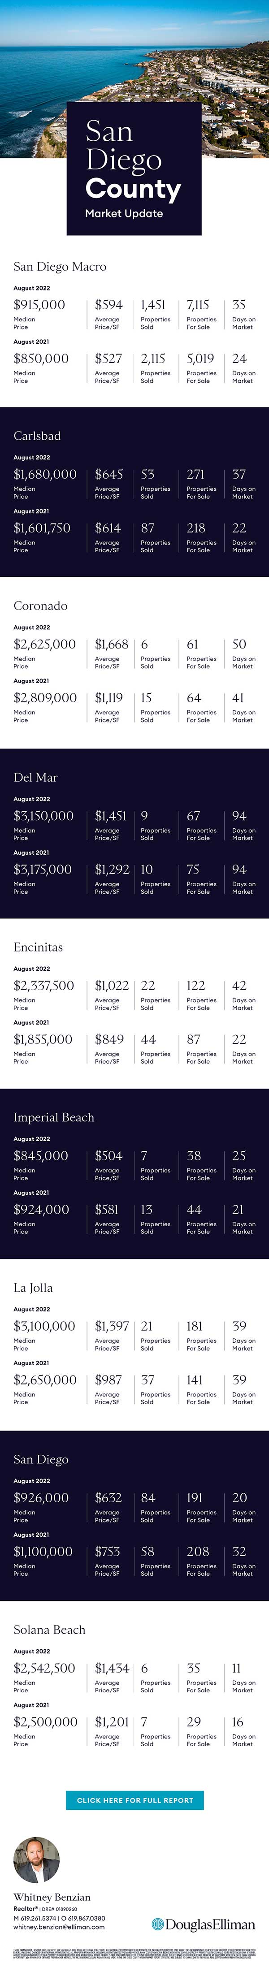Click the 'Click Here For Full Report' button
Image resolution: width=269 pixels, height=1972 pixels.
135,1800
